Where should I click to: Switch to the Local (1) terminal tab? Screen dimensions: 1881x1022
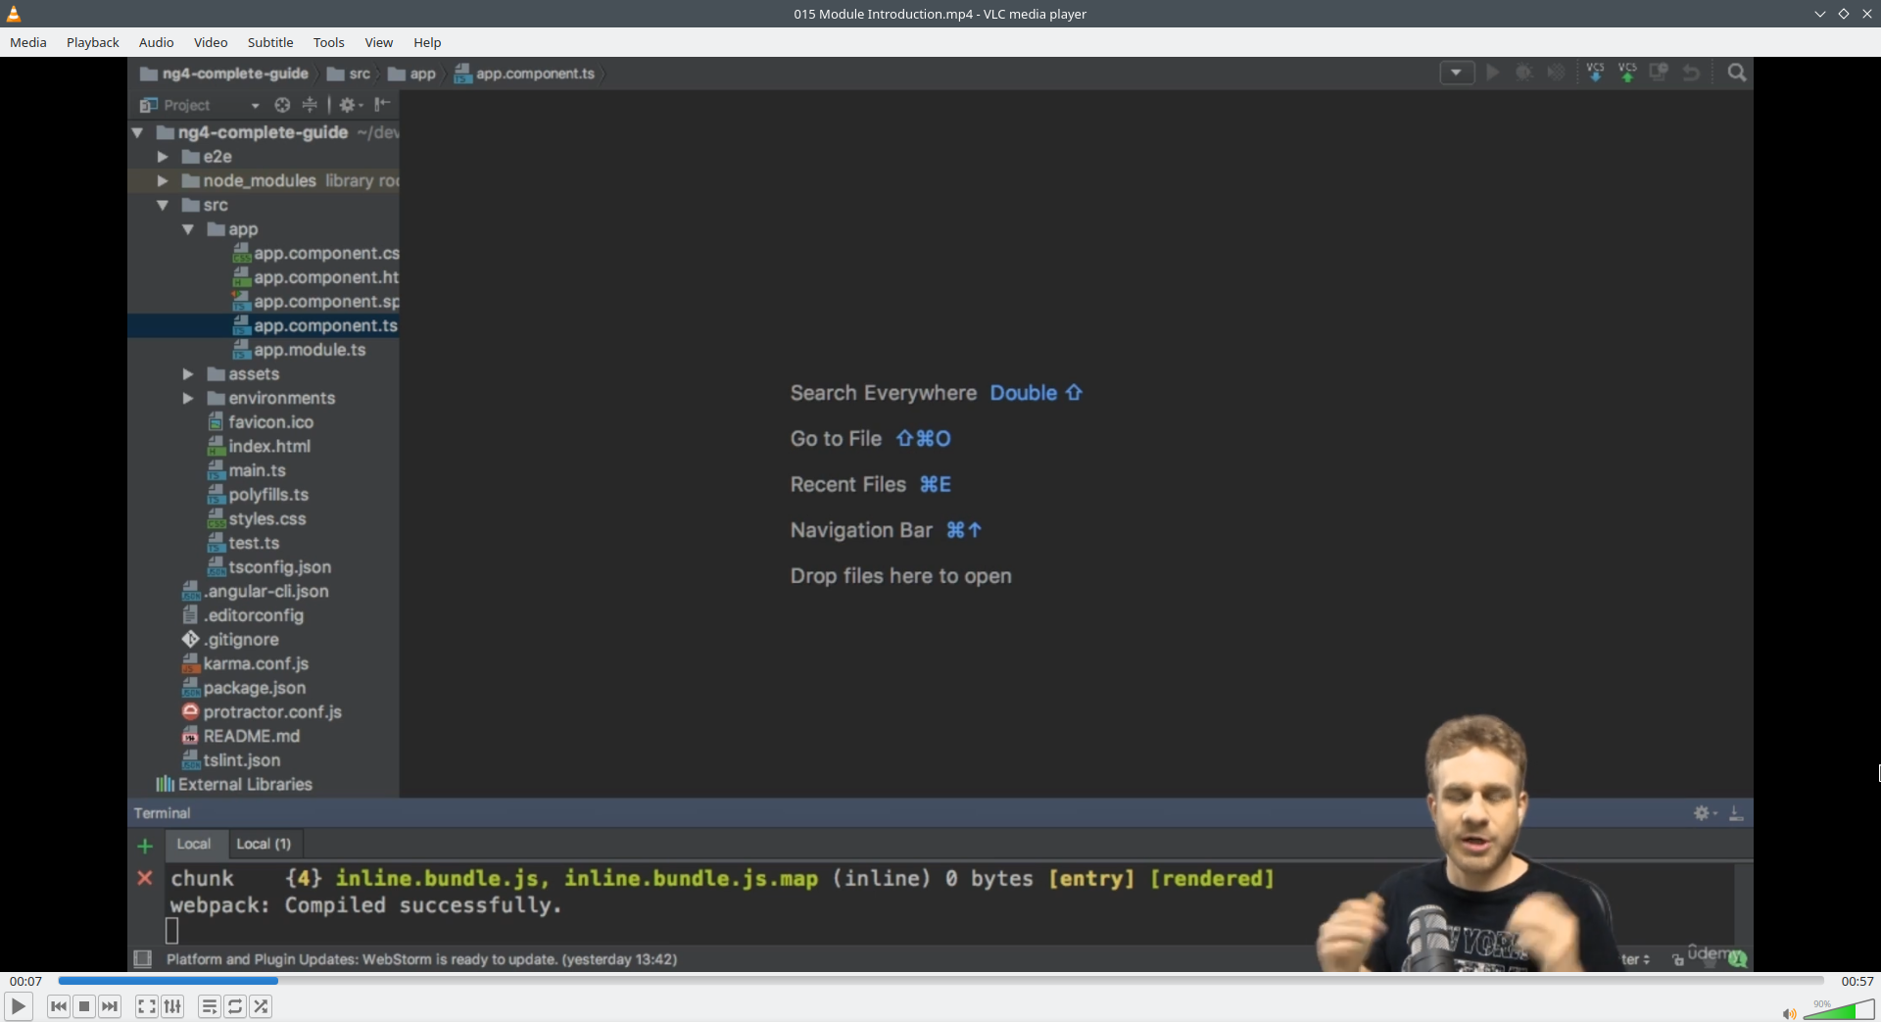pos(264,844)
